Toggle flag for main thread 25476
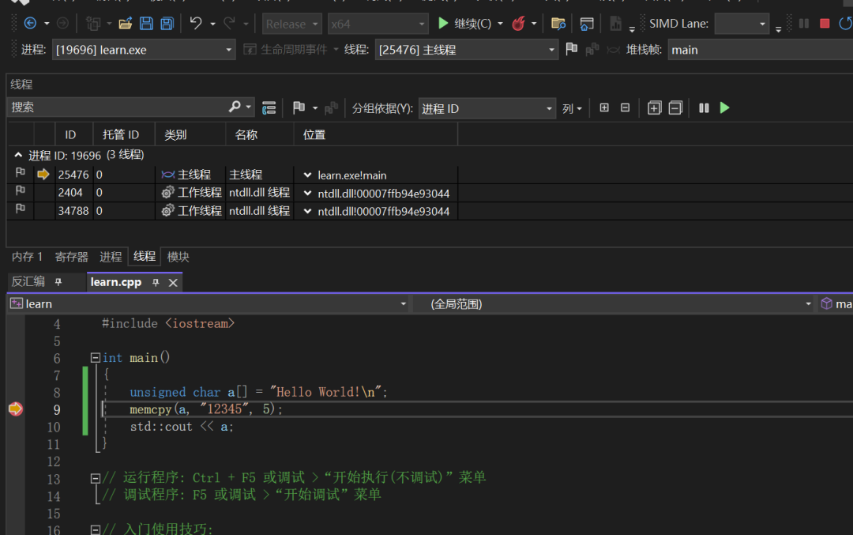Viewport: 853px width, 535px height. 21,174
